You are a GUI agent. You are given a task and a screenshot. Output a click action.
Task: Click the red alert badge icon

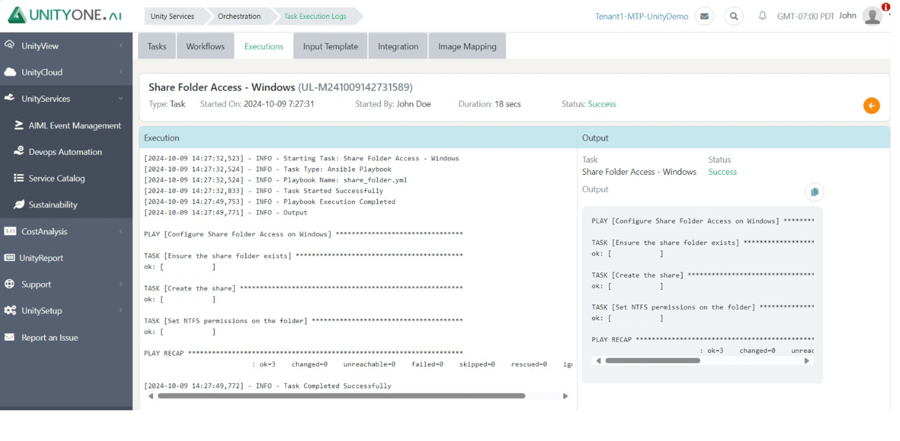(x=886, y=7)
